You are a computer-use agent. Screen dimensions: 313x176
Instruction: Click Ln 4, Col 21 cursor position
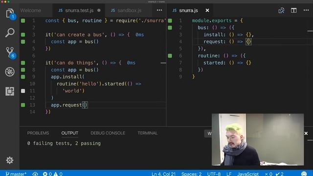coord(163,174)
